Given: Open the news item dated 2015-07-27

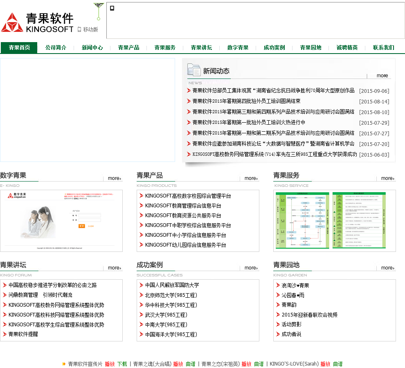Looking at the screenshot, I should point(274,133).
